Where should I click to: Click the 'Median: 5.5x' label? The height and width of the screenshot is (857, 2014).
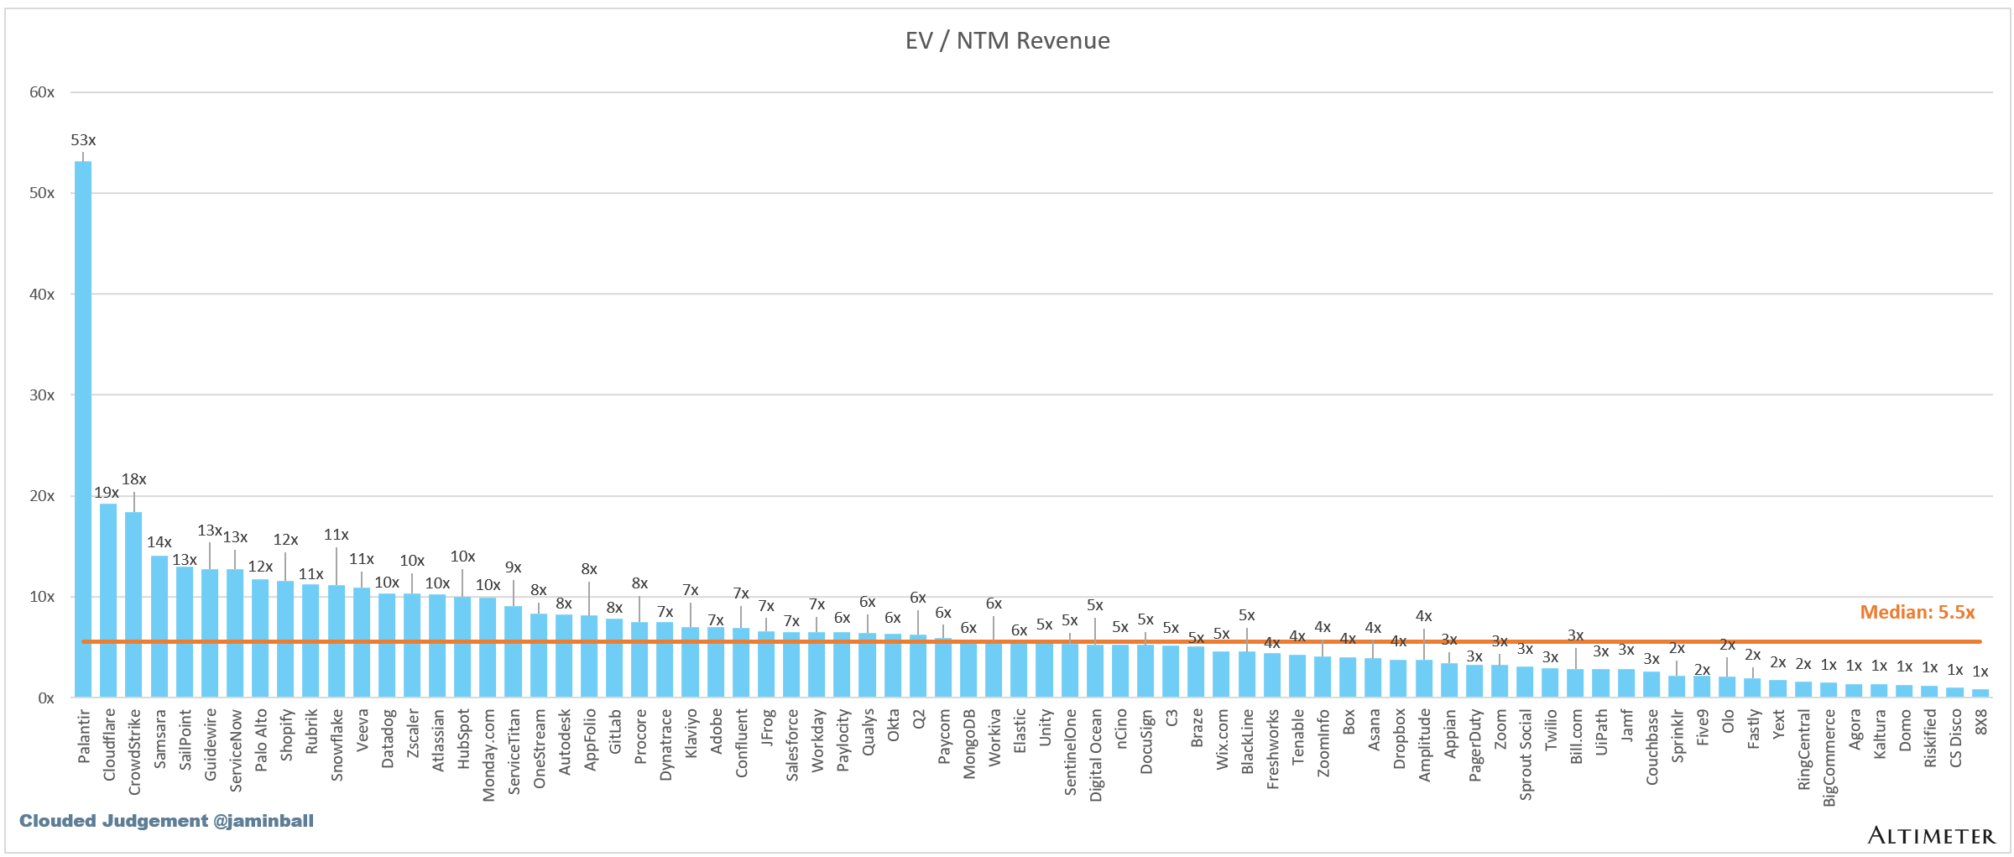[x=1917, y=612]
